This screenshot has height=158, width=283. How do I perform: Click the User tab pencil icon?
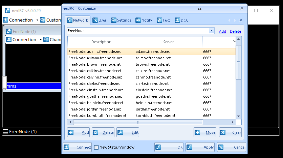[95, 20]
